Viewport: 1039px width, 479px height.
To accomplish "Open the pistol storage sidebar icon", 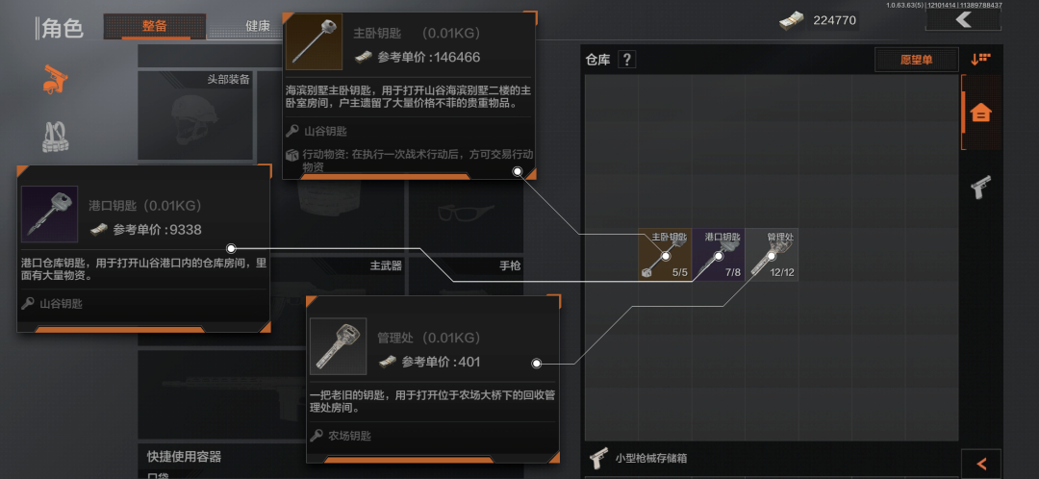I will click(980, 188).
